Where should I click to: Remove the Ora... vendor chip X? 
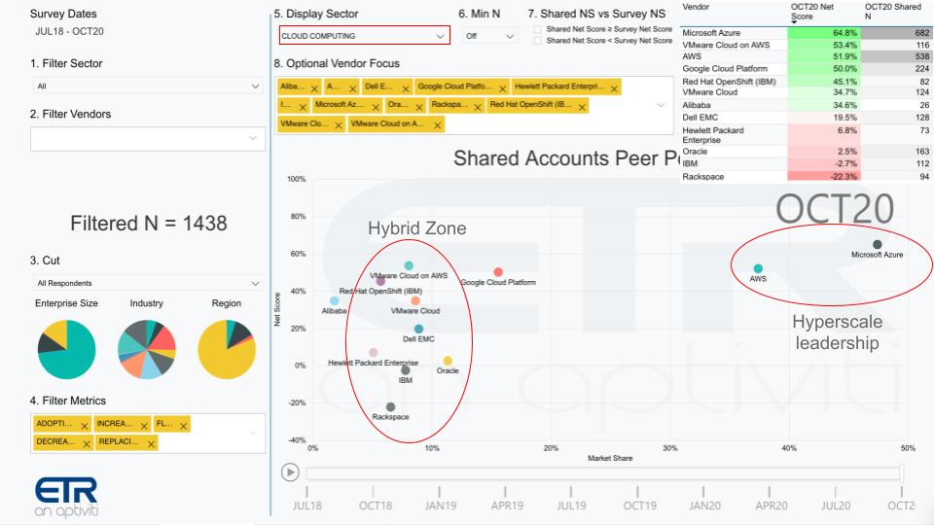pos(419,107)
